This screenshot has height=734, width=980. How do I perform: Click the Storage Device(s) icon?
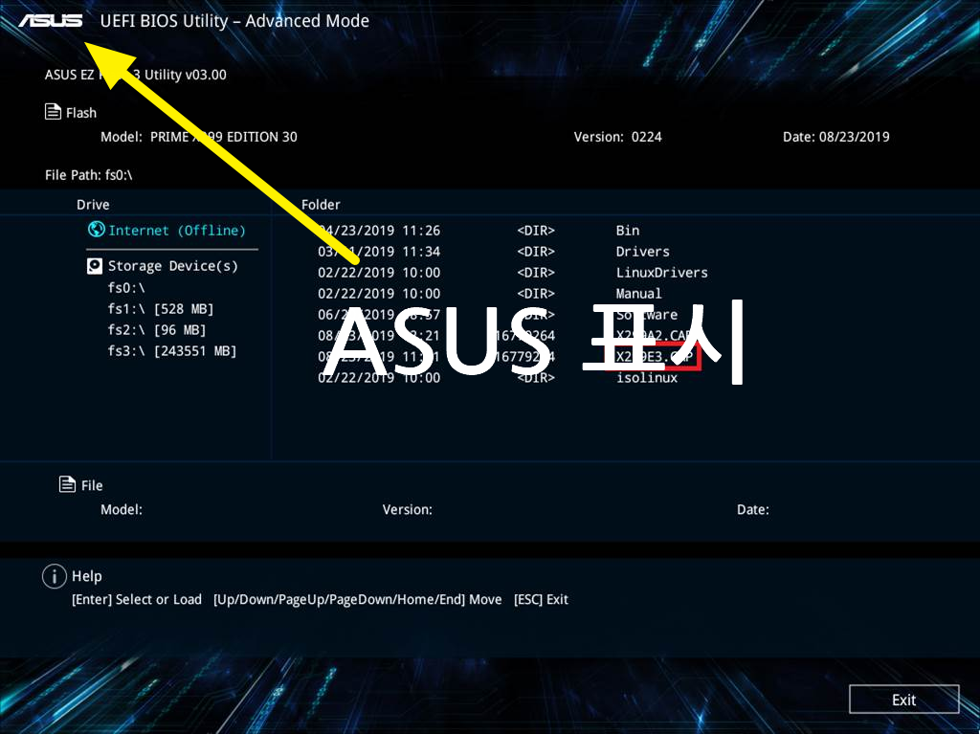95,265
